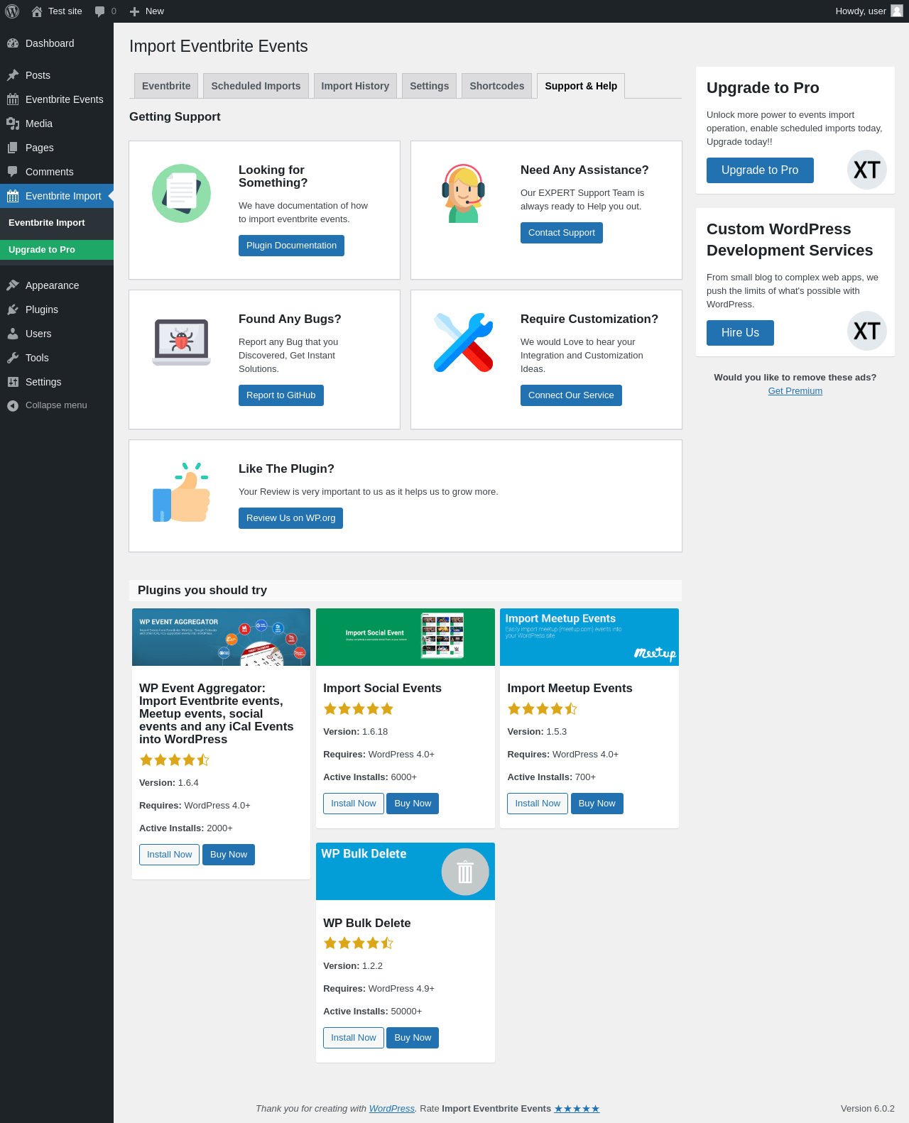Select the Shortcodes tab

(497, 86)
